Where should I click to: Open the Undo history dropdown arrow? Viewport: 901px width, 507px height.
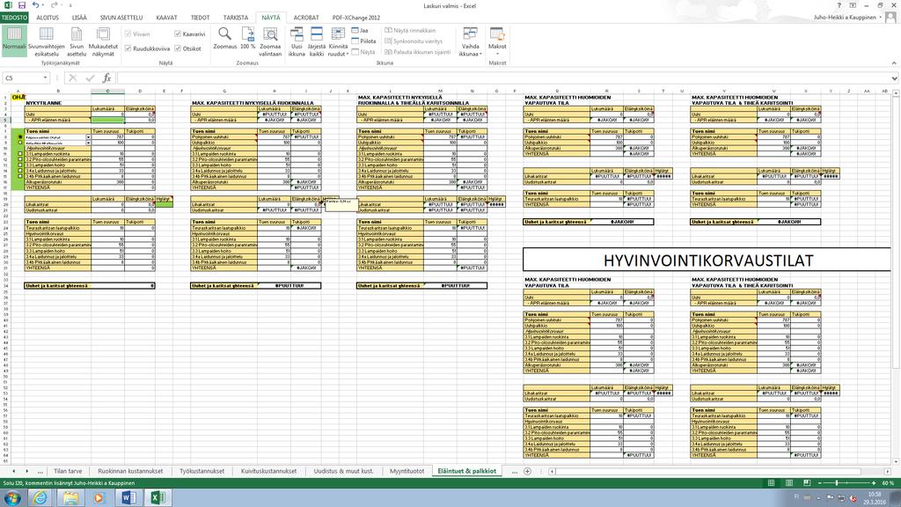point(42,5)
